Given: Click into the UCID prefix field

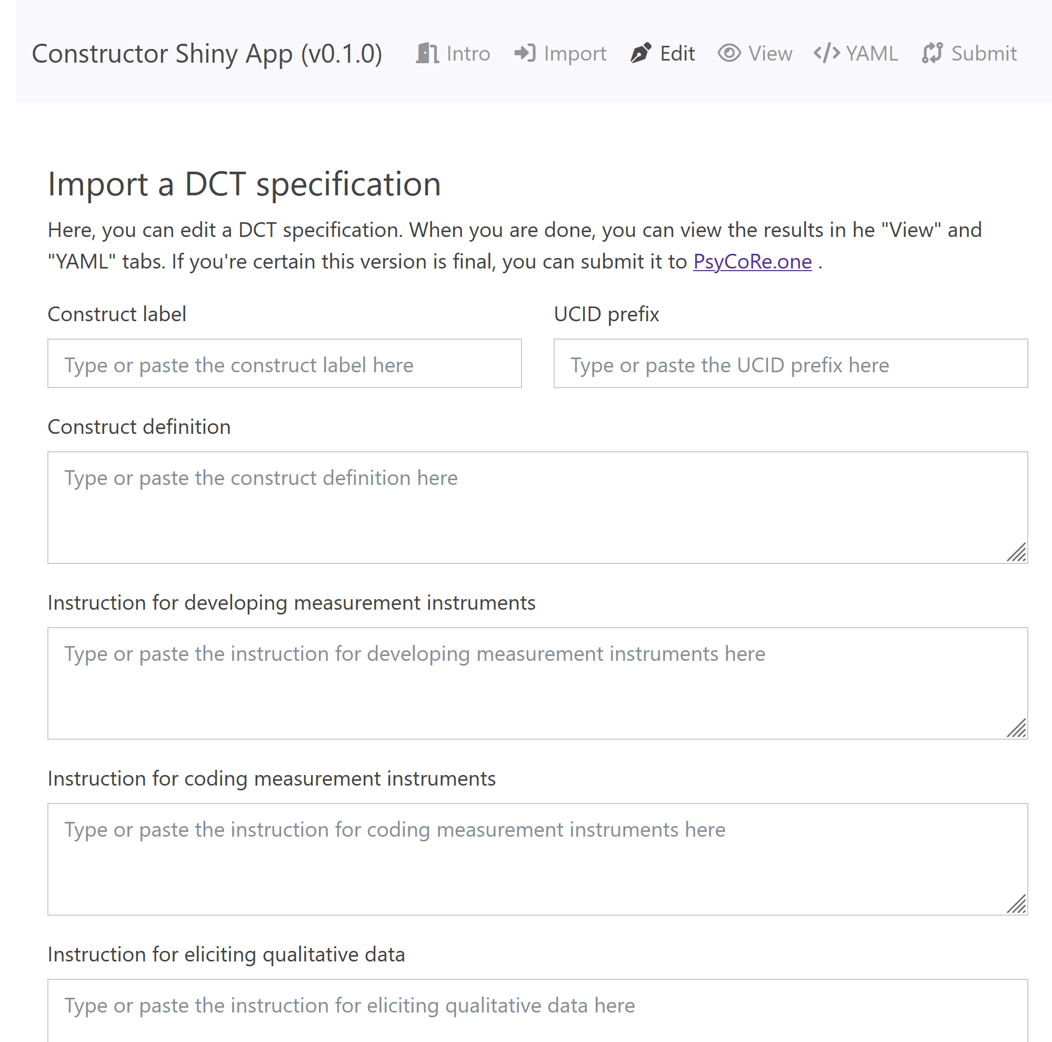Looking at the screenshot, I should [x=790, y=363].
